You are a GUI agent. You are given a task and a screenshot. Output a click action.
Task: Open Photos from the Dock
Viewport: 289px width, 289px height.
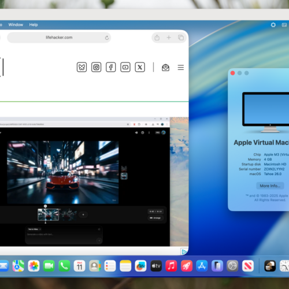point(34,266)
